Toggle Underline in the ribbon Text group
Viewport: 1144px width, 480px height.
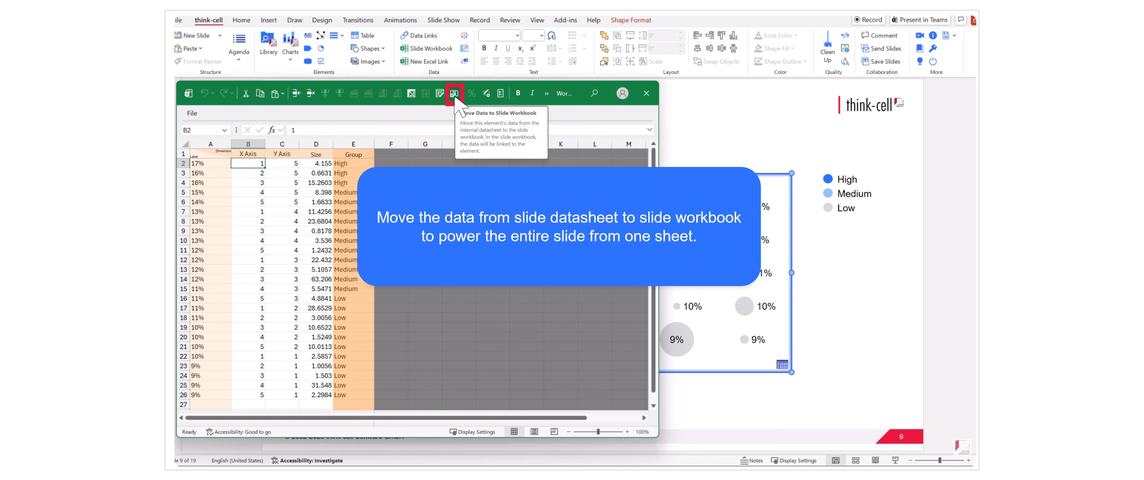pyautogui.click(x=508, y=48)
